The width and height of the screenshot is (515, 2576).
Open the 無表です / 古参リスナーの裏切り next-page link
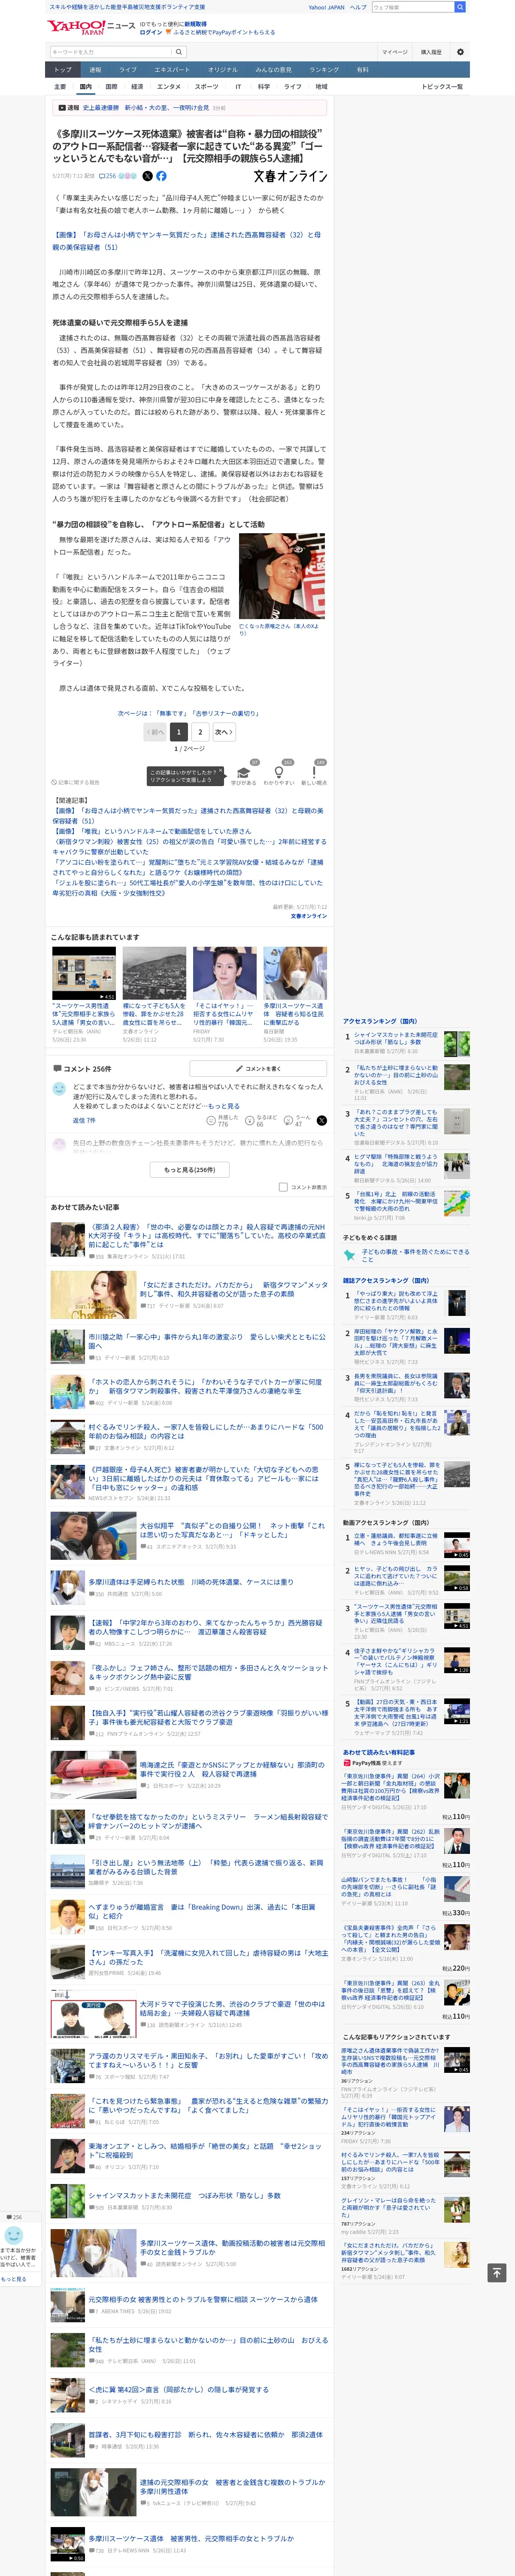[x=189, y=713]
